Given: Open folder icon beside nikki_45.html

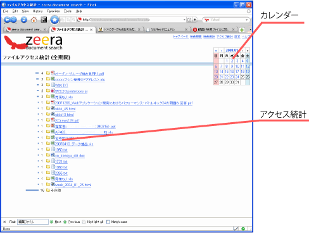Looking at the screenshot, I should tap(48, 108).
